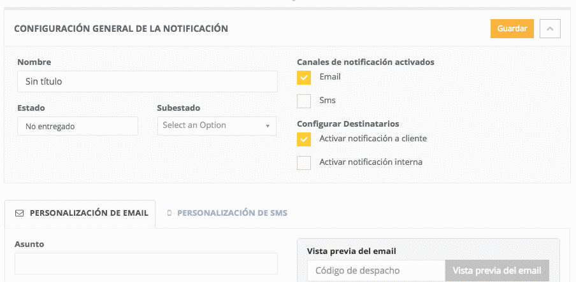Click the Vista previa del email heading

pyautogui.click(x=351, y=251)
